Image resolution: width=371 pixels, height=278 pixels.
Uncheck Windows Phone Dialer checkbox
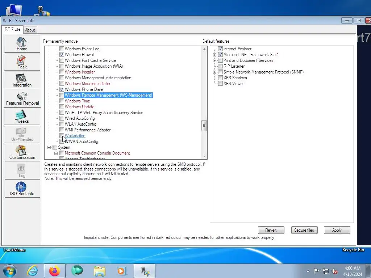[62, 89]
